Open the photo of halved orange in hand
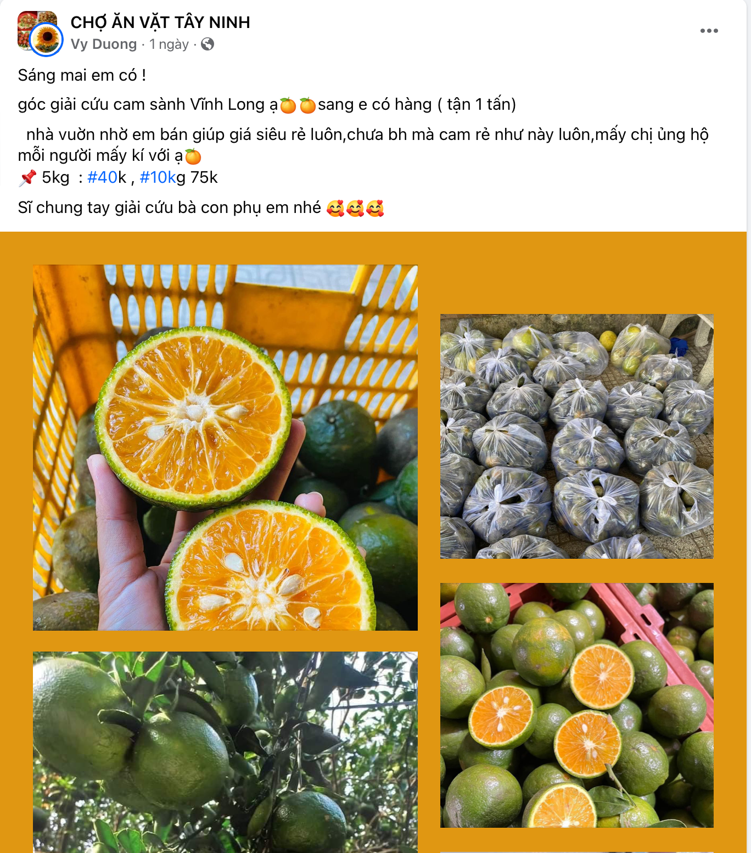The image size is (751, 853). 225,447
